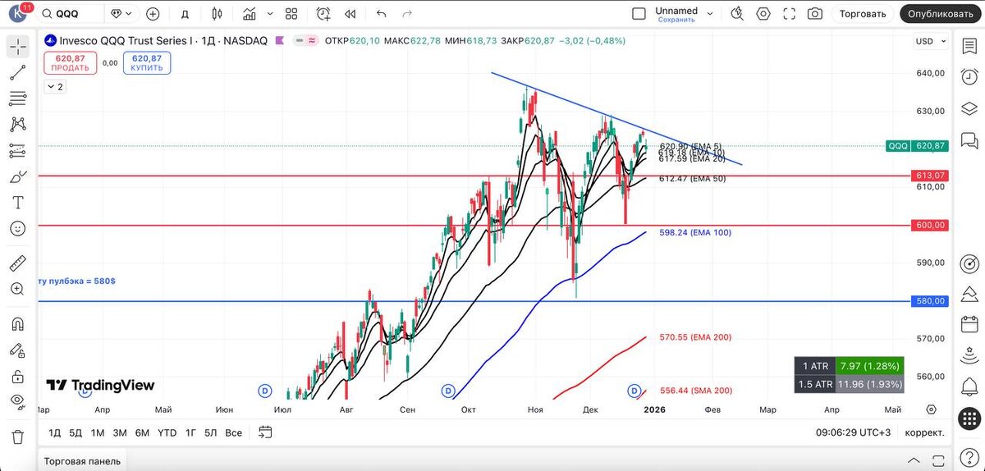Select the brush drawing tool
This screenshot has width=985, height=471.
(x=17, y=176)
